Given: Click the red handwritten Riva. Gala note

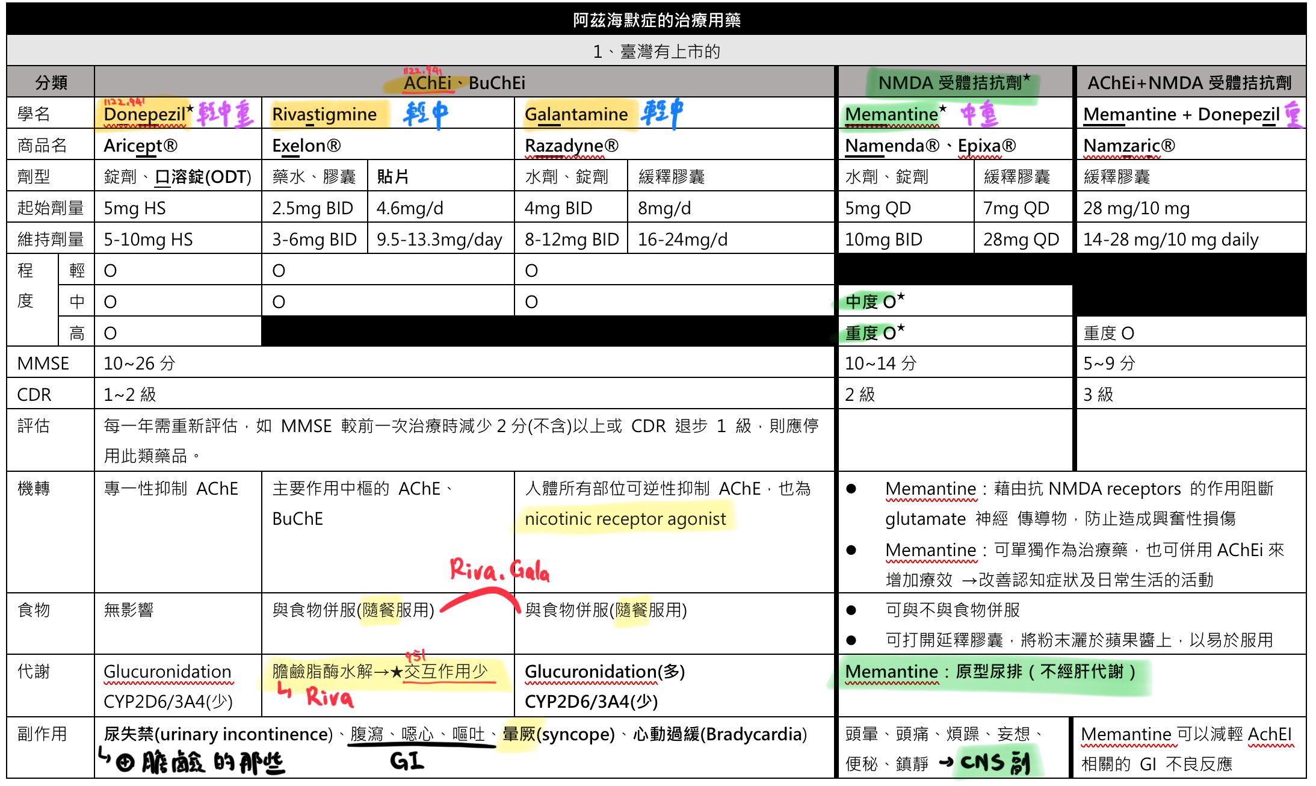Looking at the screenshot, I should [499, 570].
